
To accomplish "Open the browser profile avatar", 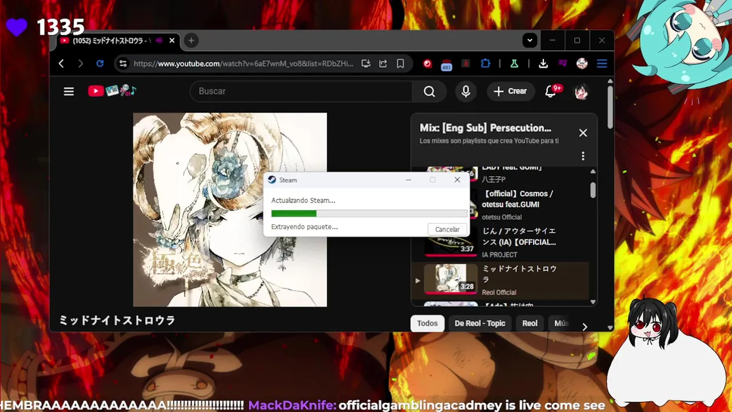I will 582,64.
